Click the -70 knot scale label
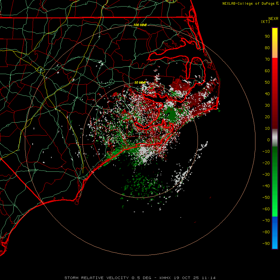Image resolution: width=280 pixels, height=280 pixels. [x=266, y=221]
